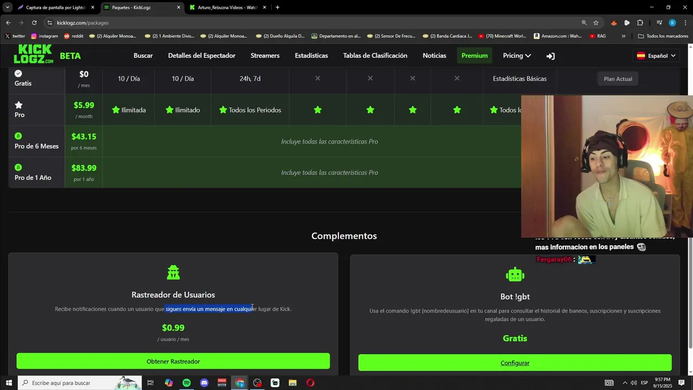Click the $5.99 Pro price

(x=84, y=105)
